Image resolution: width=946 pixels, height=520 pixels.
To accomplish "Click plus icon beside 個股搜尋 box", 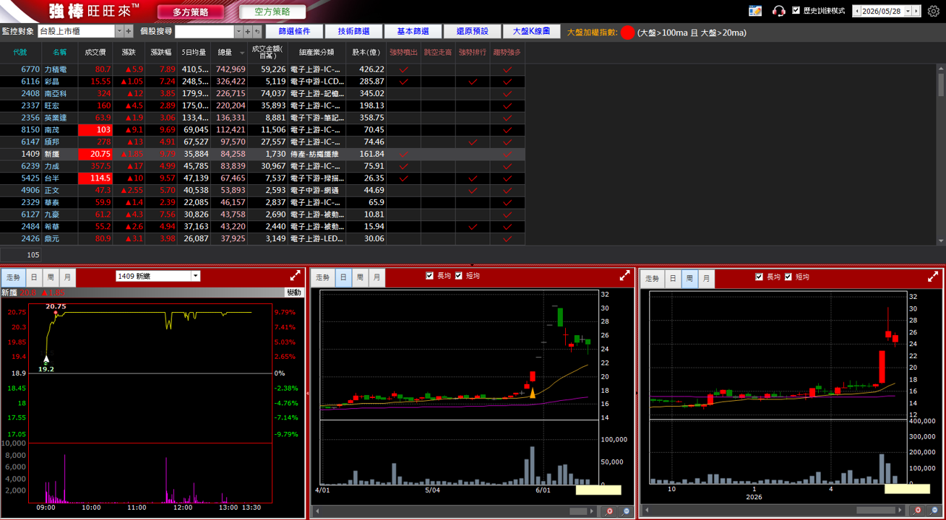I will [x=248, y=31].
